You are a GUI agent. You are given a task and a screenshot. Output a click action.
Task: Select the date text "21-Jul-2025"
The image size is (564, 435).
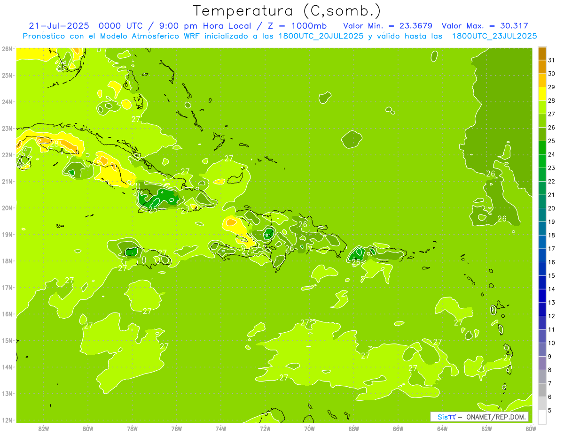coord(59,26)
